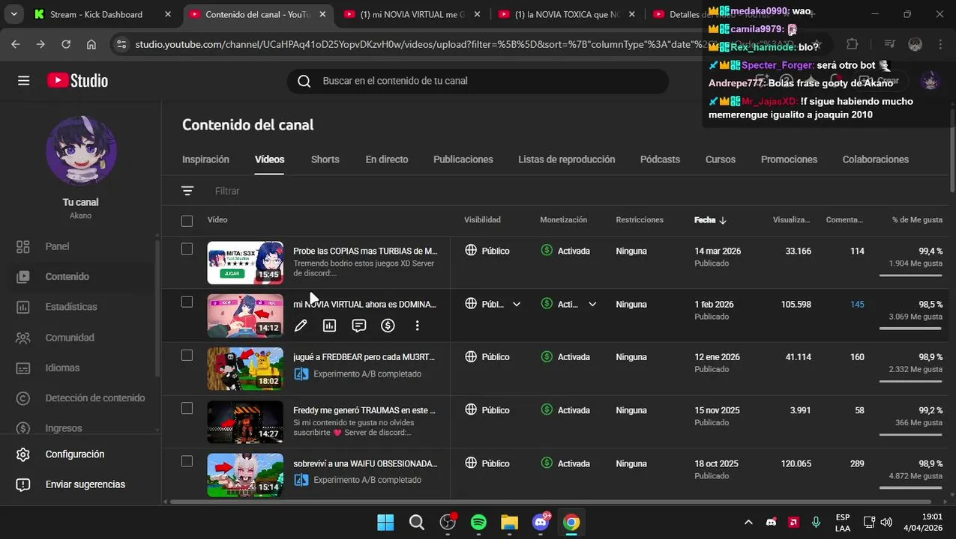Open thumbnail of the 15:14 WAIFU video

click(245, 475)
